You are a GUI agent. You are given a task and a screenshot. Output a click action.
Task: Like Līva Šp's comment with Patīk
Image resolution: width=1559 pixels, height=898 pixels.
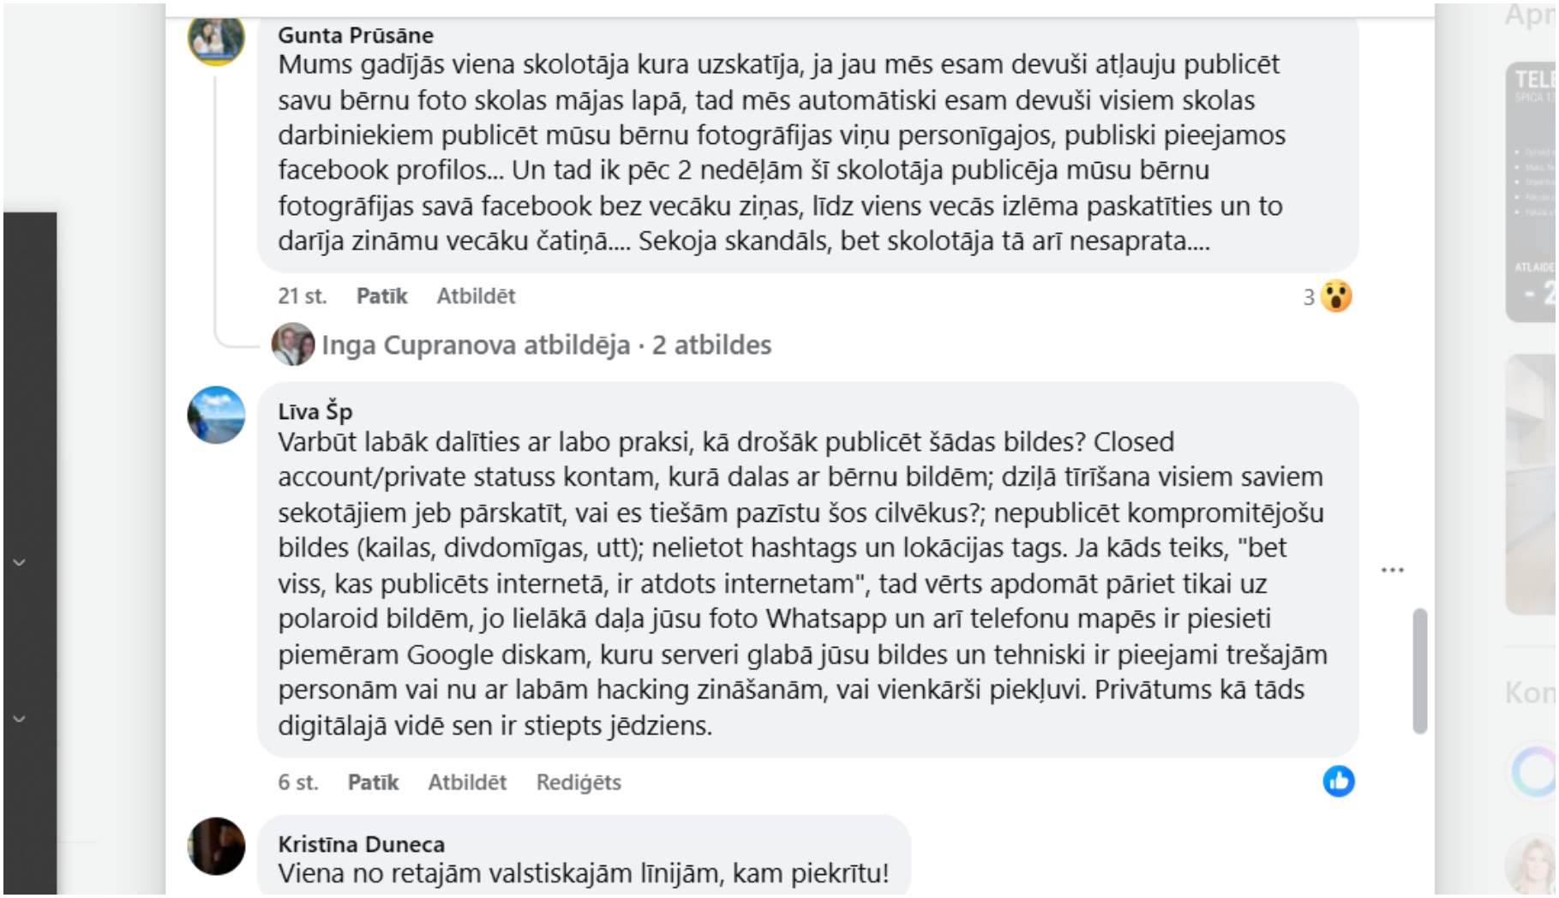tap(373, 782)
